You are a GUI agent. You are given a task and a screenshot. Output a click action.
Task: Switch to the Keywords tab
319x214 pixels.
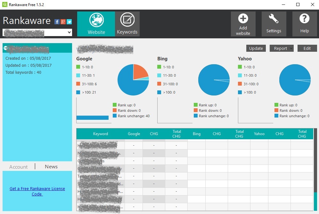pos(127,24)
